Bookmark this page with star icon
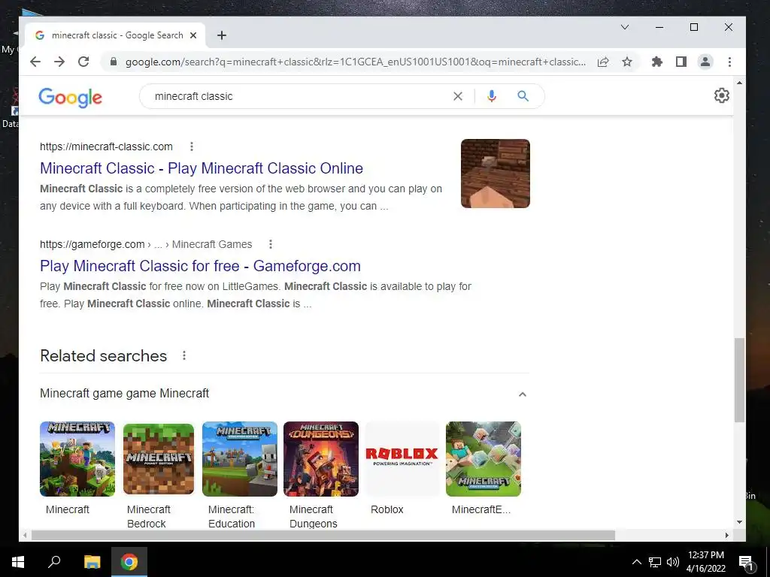Viewport: 770px width, 577px height. (627, 62)
